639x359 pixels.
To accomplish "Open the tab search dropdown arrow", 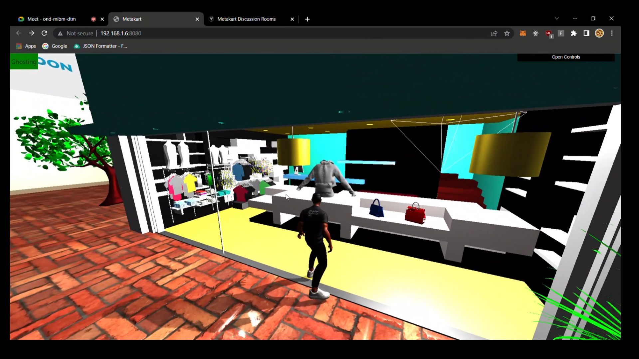I will pos(557,19).
